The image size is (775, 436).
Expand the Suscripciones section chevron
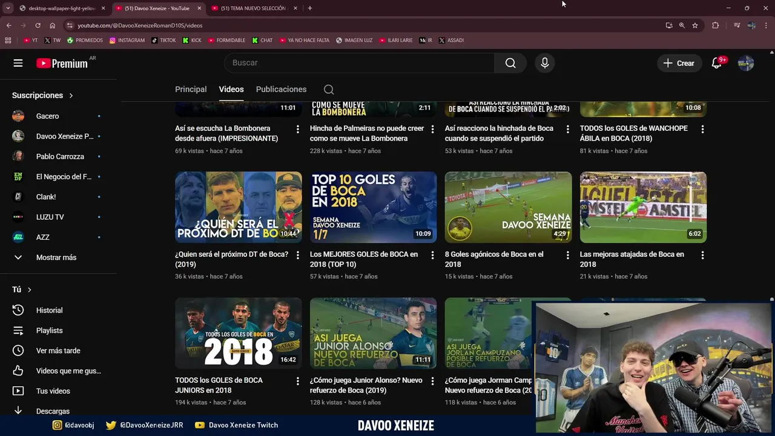71,96
